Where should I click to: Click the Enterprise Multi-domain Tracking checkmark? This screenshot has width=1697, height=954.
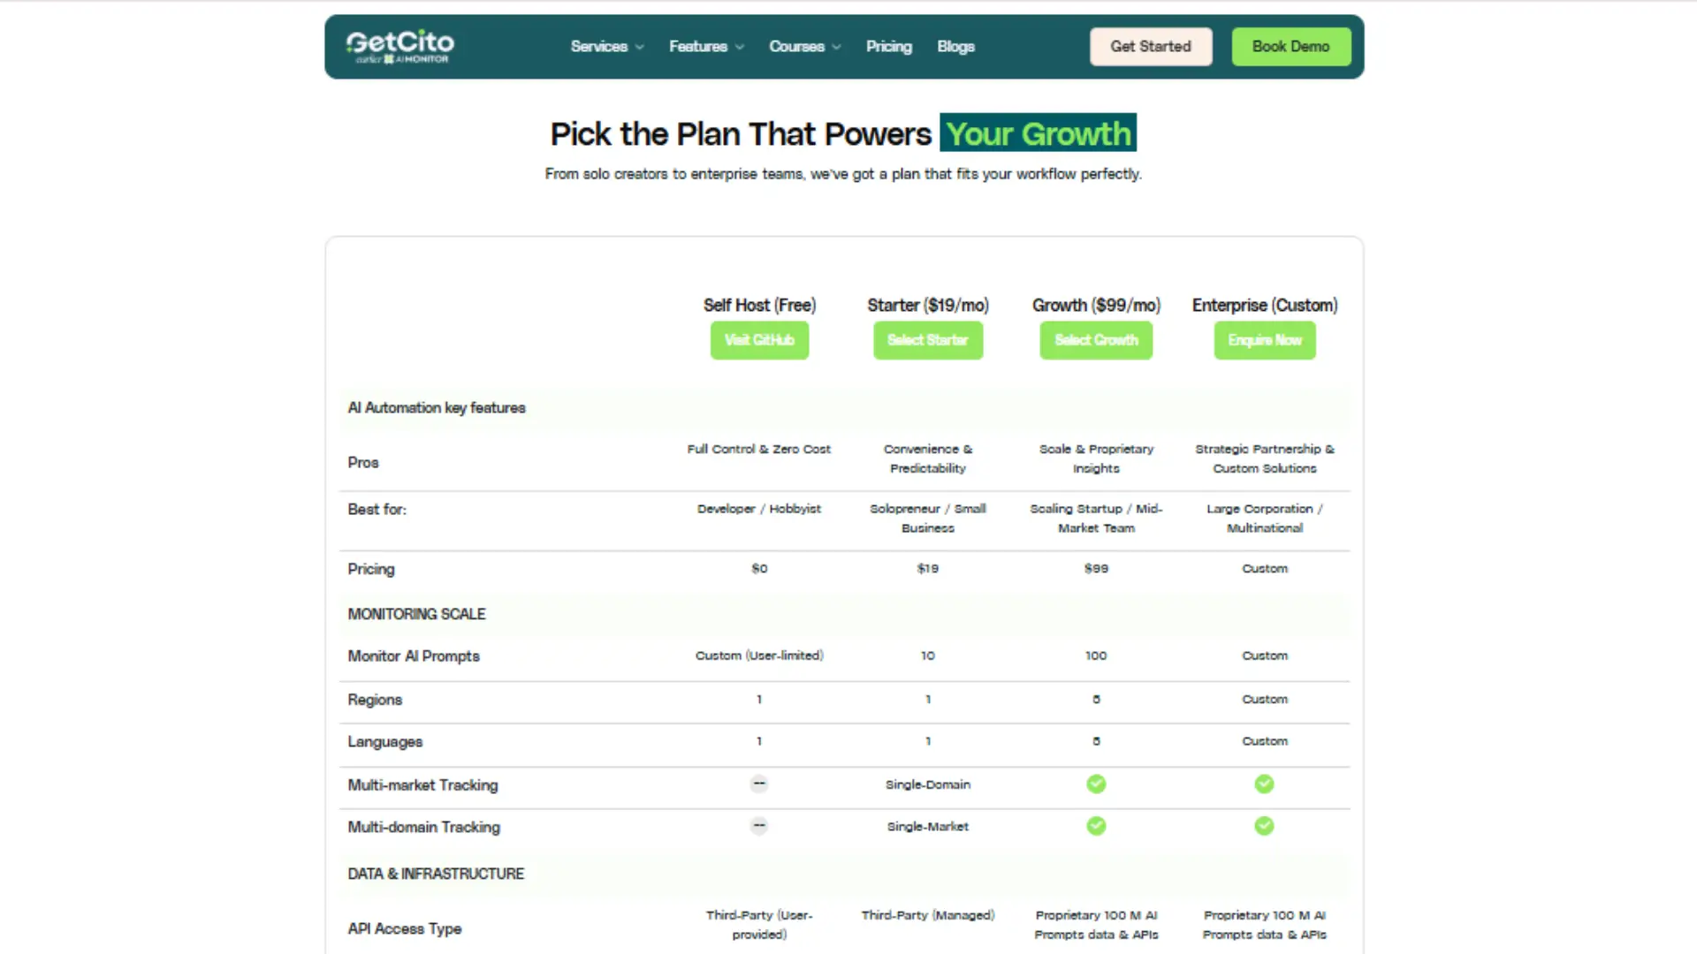pos(1264,826)
